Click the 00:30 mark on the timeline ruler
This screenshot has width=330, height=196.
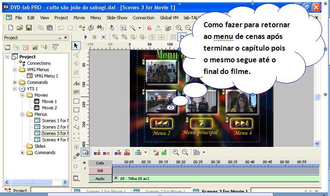[x=215, y=162]
